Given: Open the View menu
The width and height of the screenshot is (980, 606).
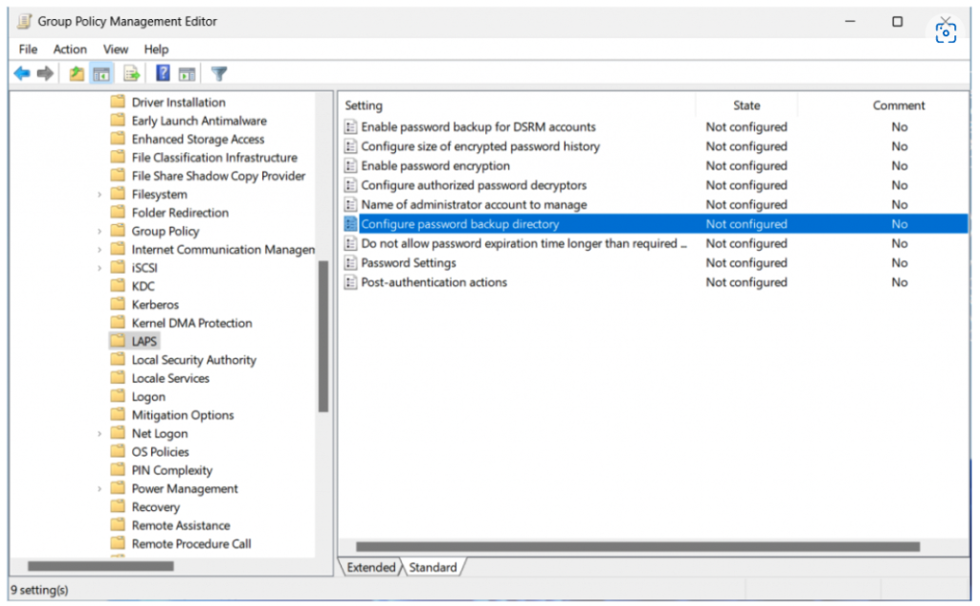Looking at the screenshot, I should (116, 49).
